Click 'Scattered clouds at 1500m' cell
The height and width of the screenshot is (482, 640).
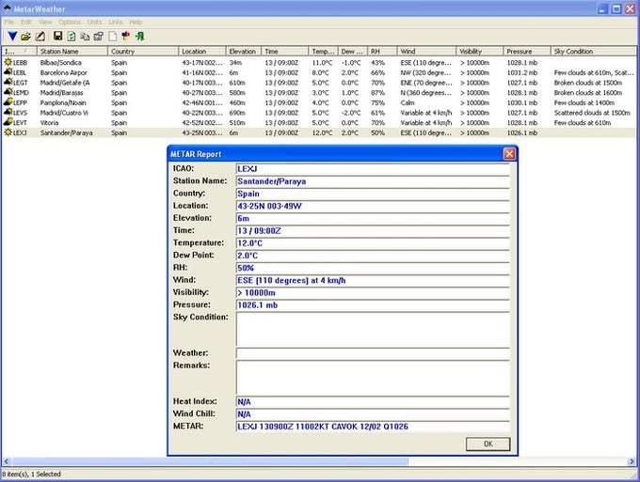(592, 113)
